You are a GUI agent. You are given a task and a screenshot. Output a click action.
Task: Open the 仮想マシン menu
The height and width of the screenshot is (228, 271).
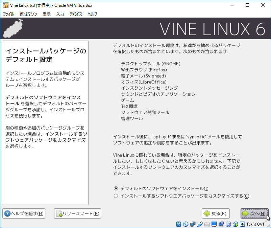28,14
